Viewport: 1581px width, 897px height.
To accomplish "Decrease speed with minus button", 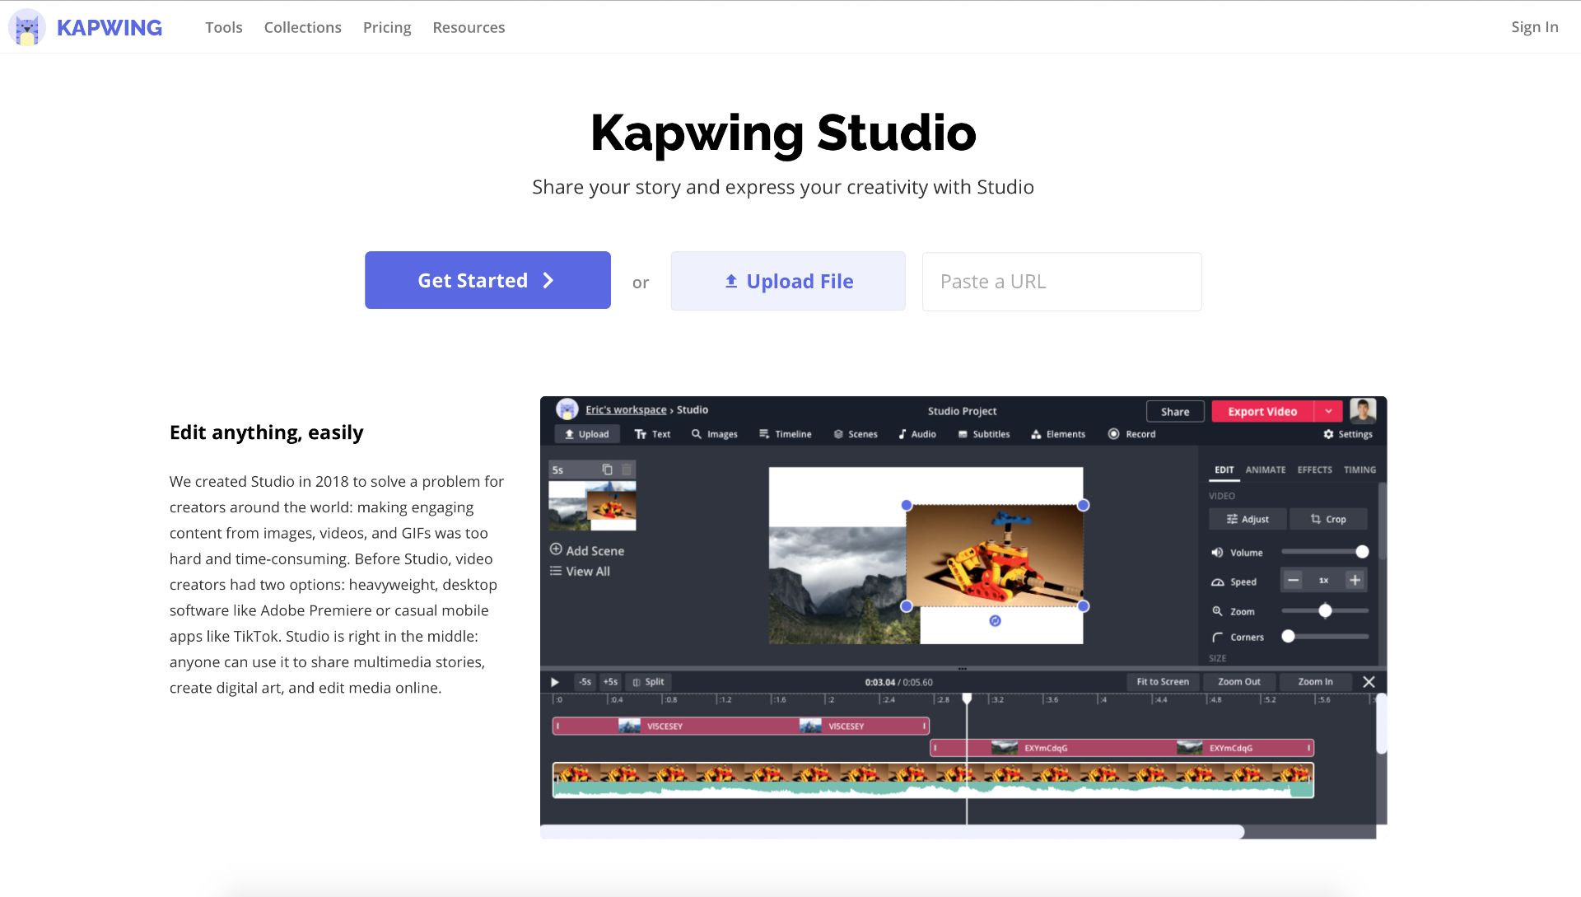I will 1294,581.
